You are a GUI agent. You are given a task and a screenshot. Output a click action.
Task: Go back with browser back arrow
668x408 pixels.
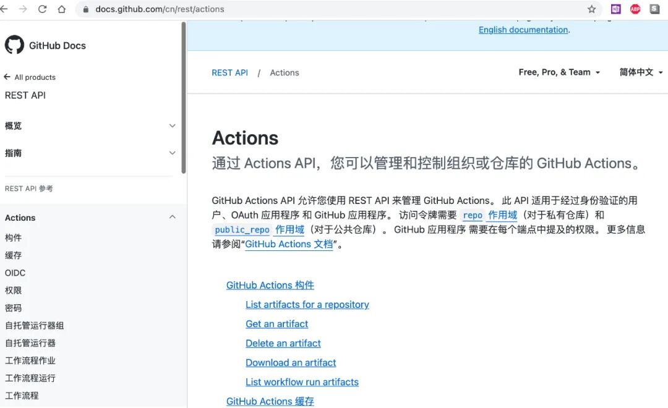click(x=4, y=9)
